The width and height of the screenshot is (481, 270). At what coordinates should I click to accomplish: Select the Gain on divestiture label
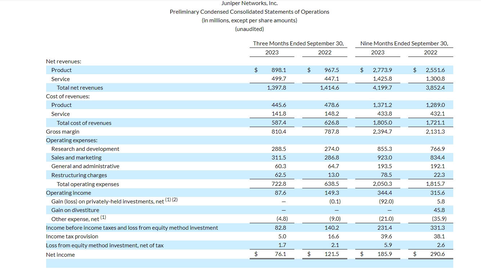tap(75, 210)
